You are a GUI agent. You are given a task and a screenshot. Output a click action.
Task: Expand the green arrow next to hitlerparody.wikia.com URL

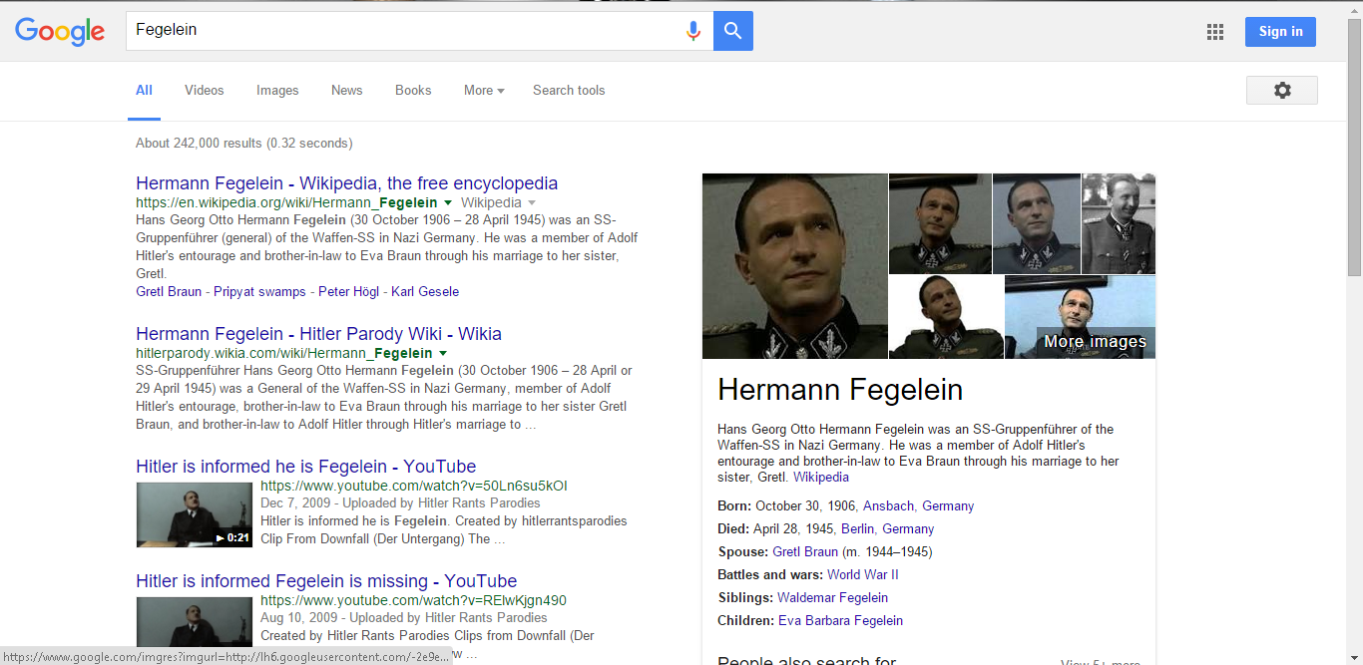[442, 354]
